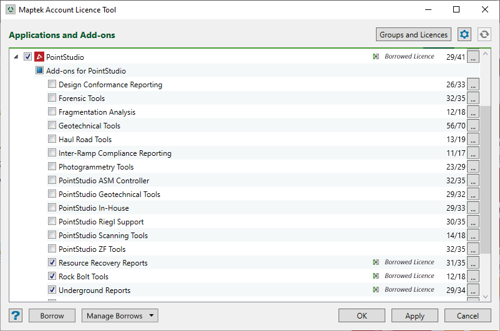Open ellipsis button for Fragmentation Analysis
This screenshot has height=331, width=500.
point(473,112)
